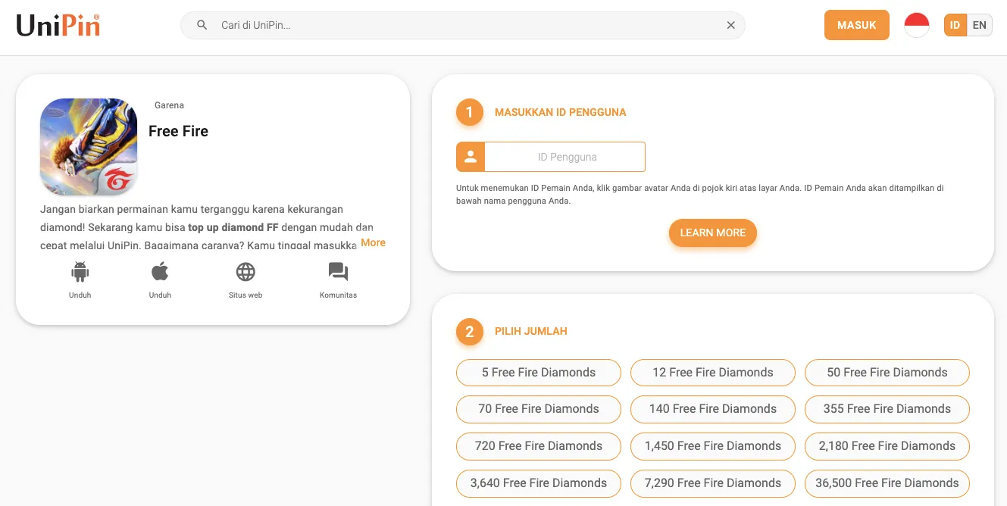Click the UniPin logo
This screenshot has height=506, width=1007.
click(58, 26)
